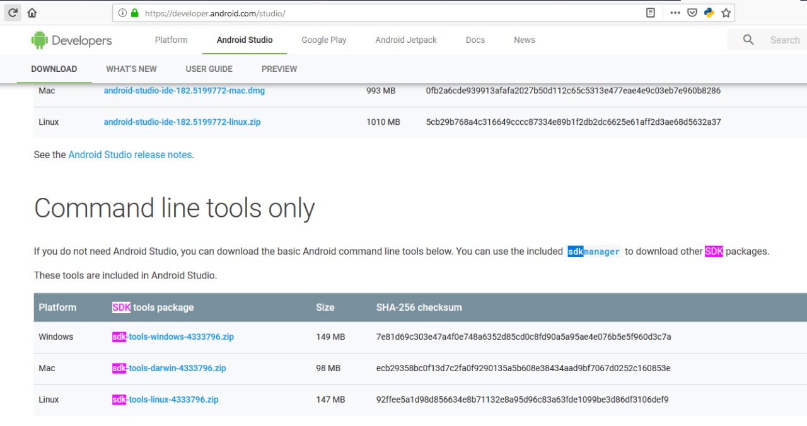This screenshot has width=807, height=426.
Task: Switch to WHAT'S NEW sub-tab
Action: tap(131, 69)
